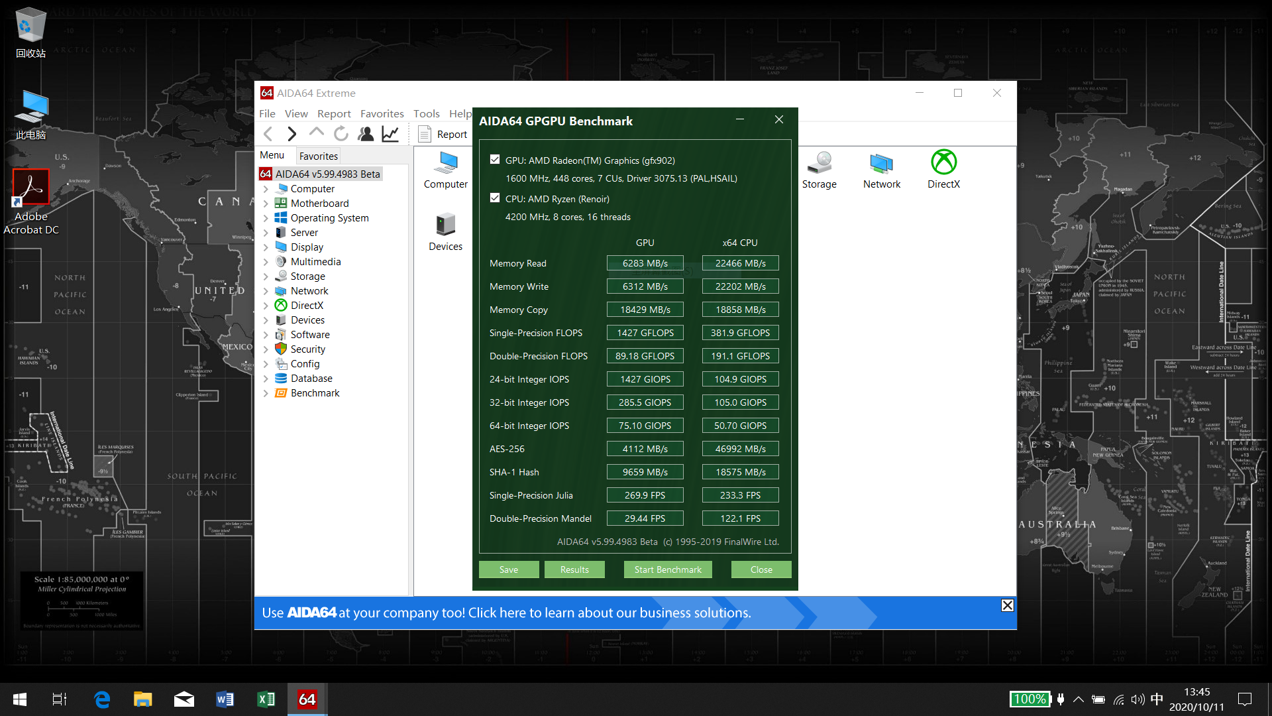Click the graph chart toolbar icon
The width and height of the screenshot is (1272, 716).
tap(390, 134)
